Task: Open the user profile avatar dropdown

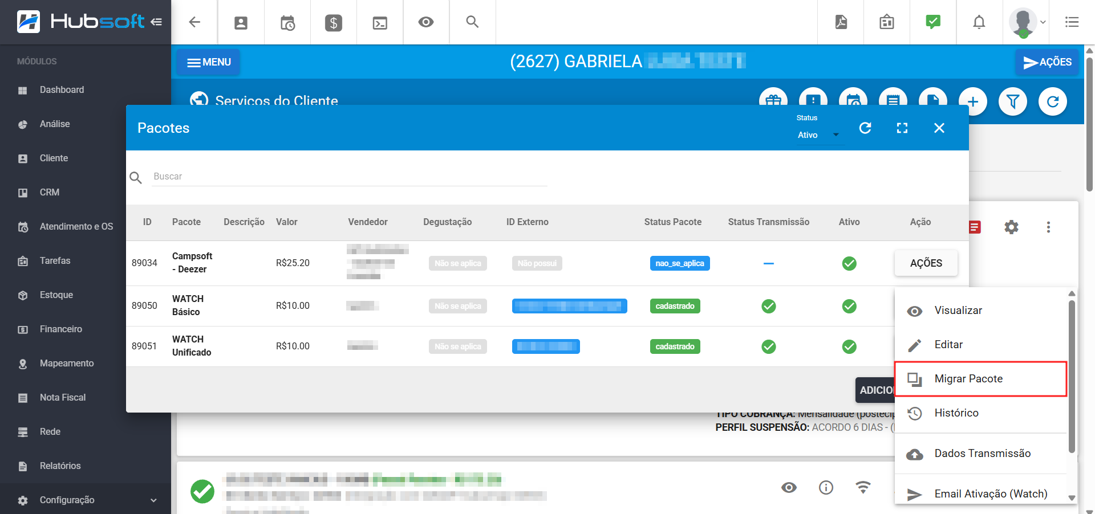Action: coord(1027,23)
